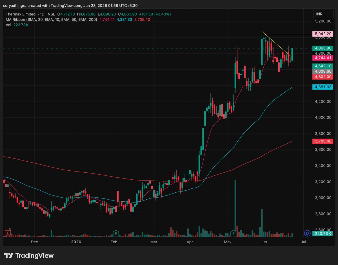Click the Apr label on time axis
This screenshot has width=338, height=265.
pos(190,242)
